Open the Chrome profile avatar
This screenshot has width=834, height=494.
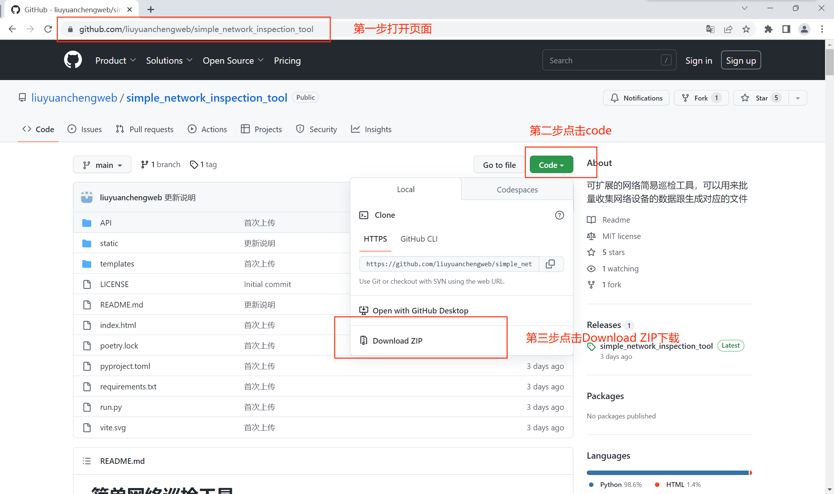tap(804, 29)
